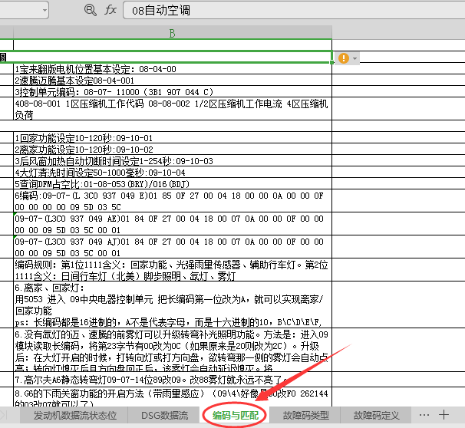Select cell 3控制单元编码 08-07-11000
The height and width of the screenshot is (428, 465).
(x=173, y=91)
